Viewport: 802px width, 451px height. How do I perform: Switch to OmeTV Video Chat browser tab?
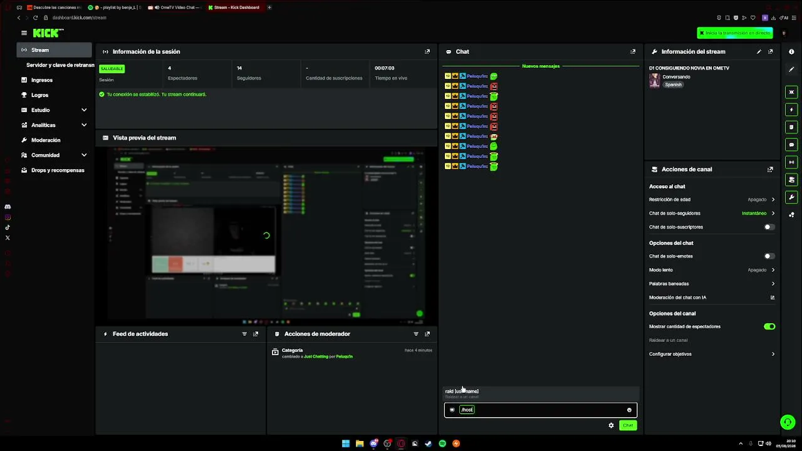click(175, 8)
